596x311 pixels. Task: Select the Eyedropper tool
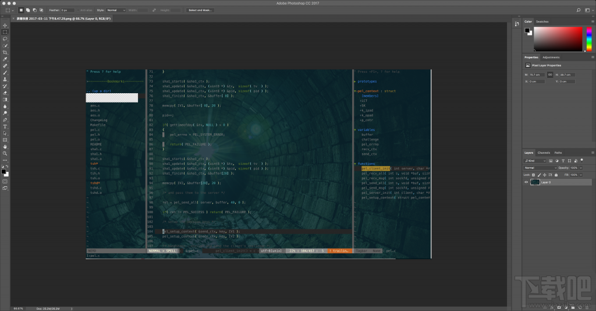(x=5, y=59)
